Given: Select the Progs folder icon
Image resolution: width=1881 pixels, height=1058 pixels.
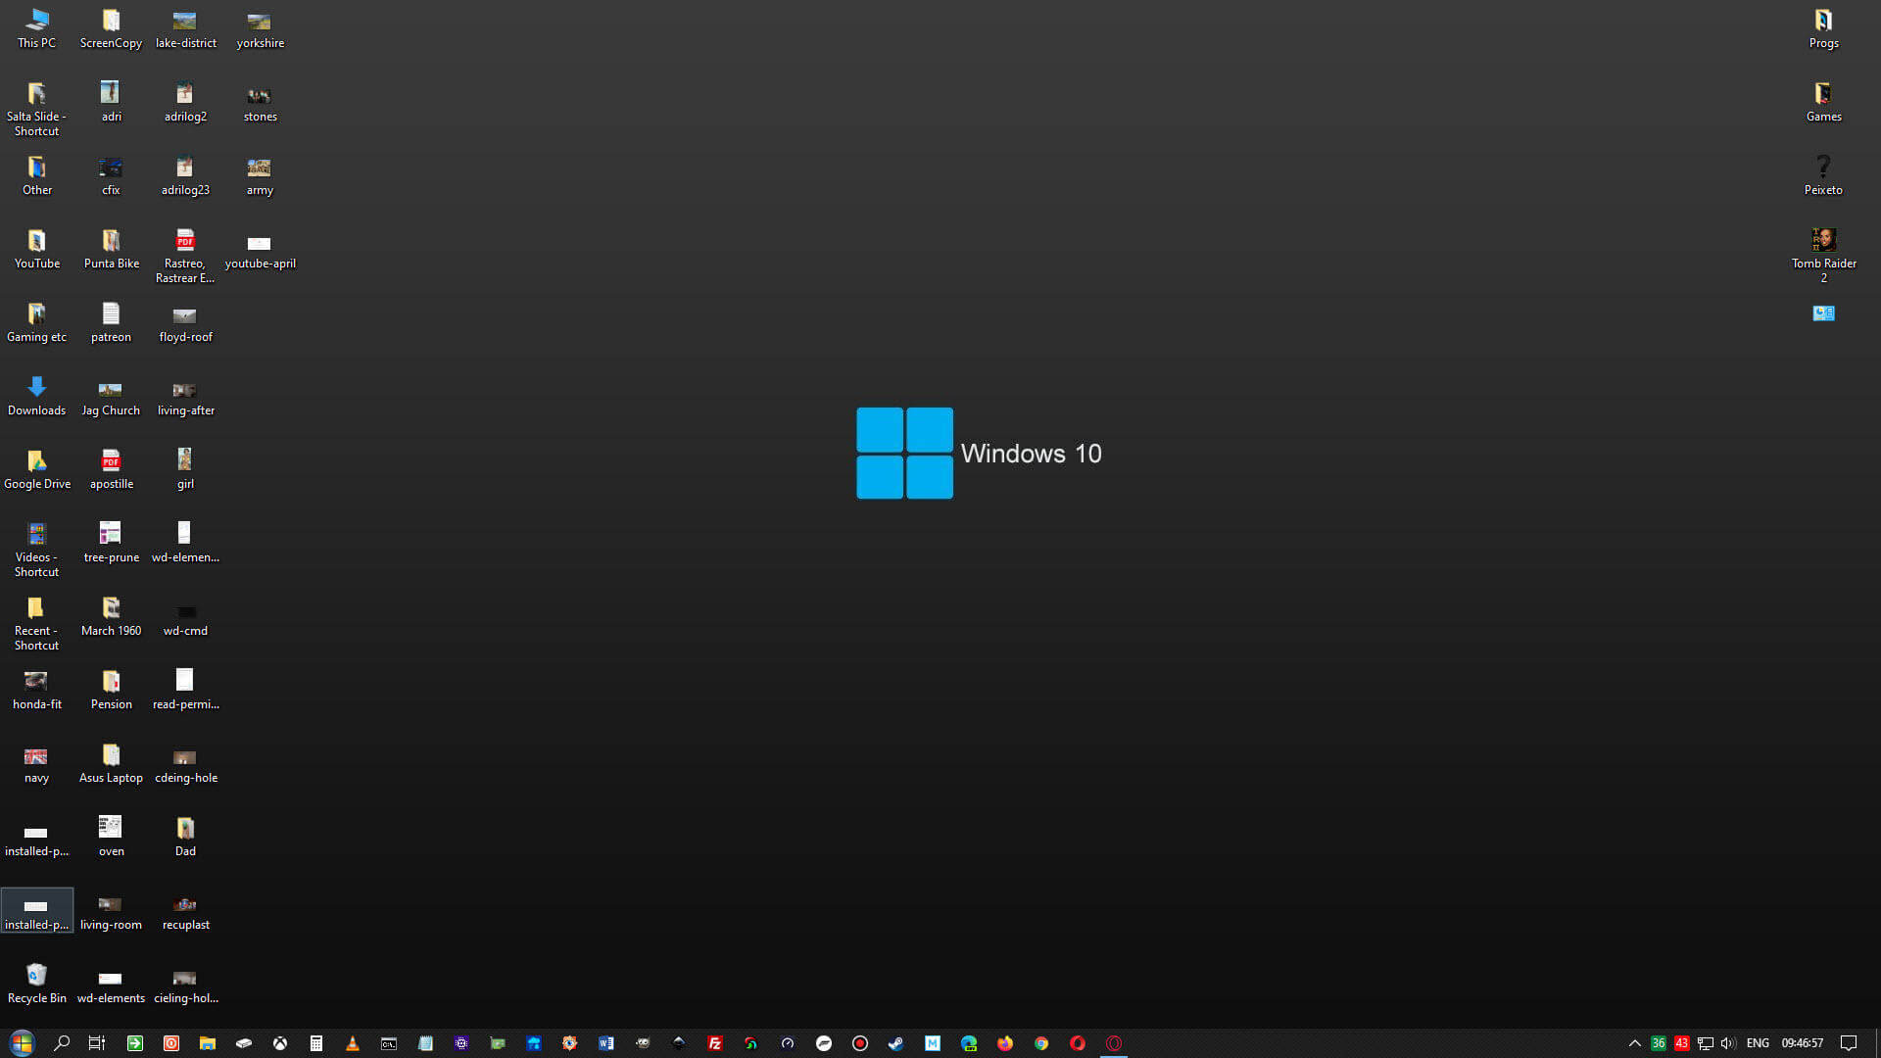Looking at the screenshot, I should tap(1823, 28).
